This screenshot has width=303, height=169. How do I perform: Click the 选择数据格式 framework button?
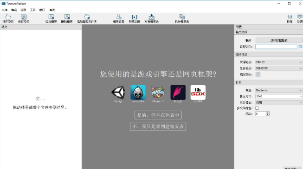[x=279, y=40]
